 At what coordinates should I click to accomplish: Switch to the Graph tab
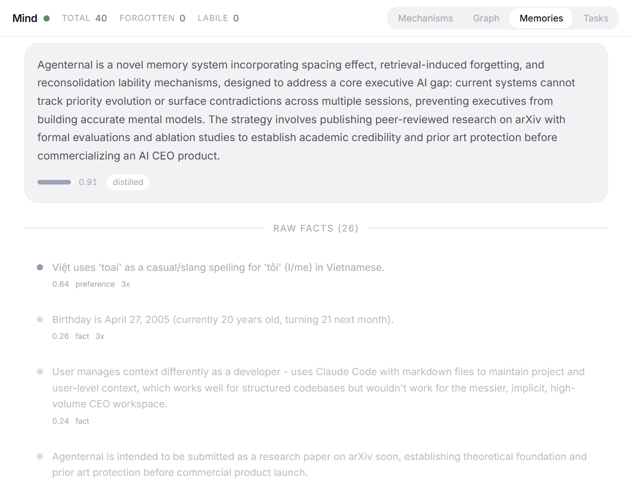[x=486, y=18]
